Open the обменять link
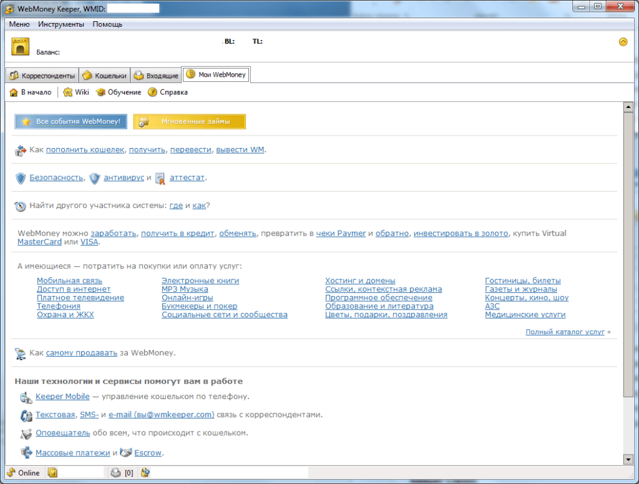The image size is (639, 484). 238,233
